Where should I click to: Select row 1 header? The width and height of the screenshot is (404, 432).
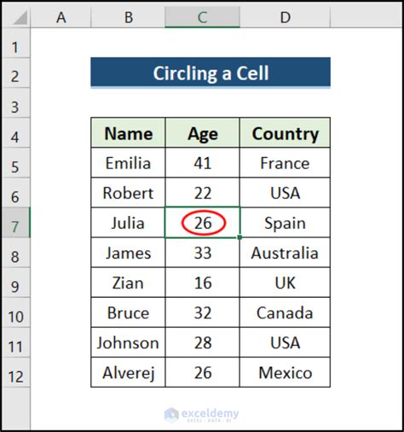[x=15, y=44]
